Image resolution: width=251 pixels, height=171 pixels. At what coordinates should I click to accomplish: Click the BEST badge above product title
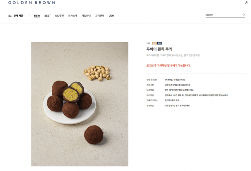tap(160, 43)
